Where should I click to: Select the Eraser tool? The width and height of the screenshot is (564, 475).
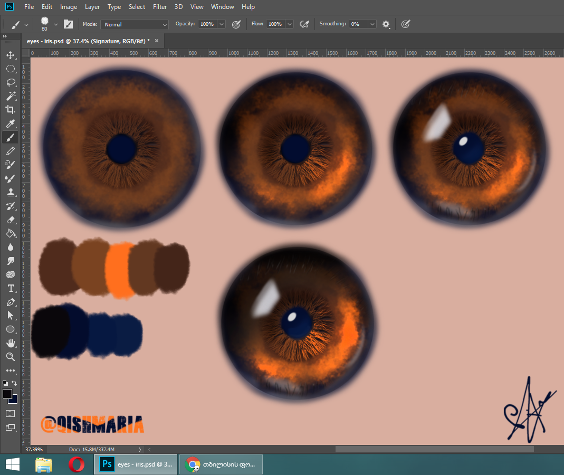[11, 220]
